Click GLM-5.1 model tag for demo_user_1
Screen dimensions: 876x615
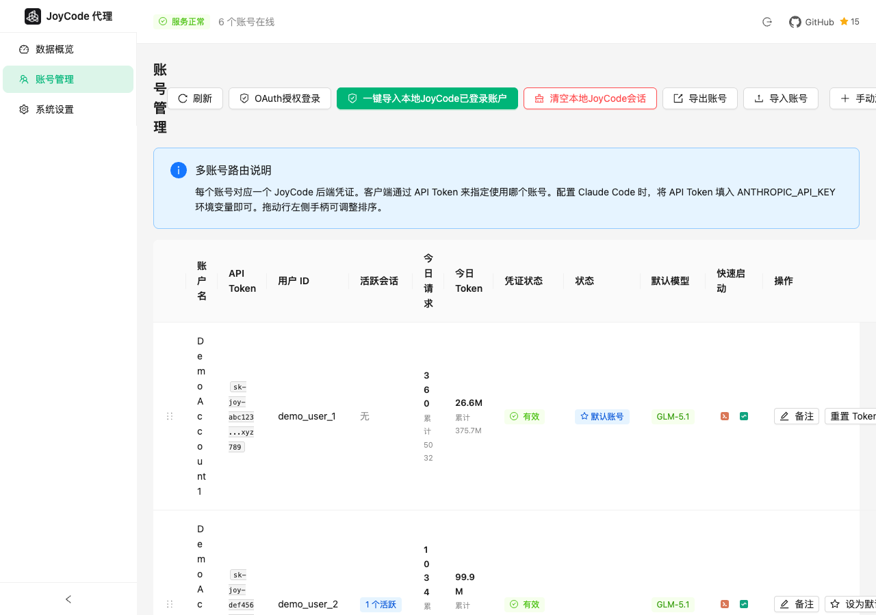(x=673, y=416)
